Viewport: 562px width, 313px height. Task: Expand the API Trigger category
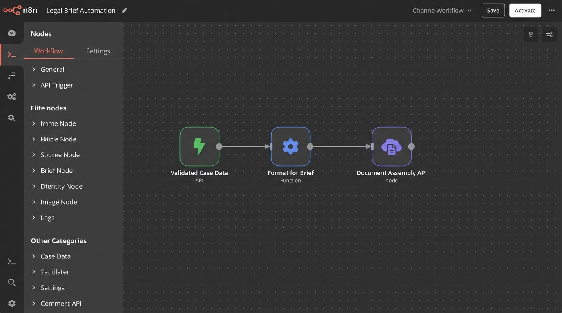[57, 85]
